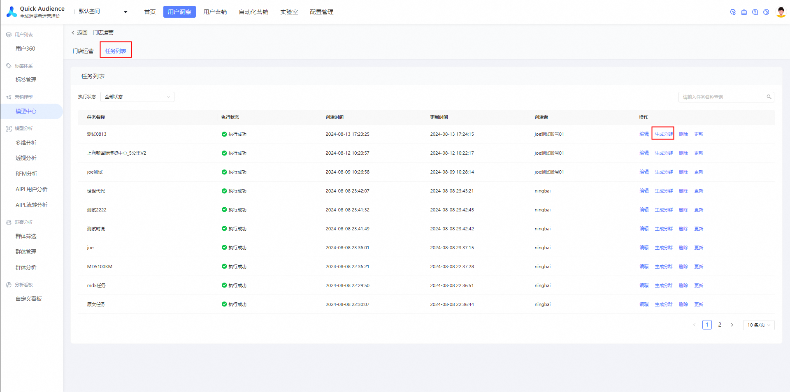This screenshot has width=790, height=392.
Task: Click 删除 for 测试2222
Action: pos(683,210)
